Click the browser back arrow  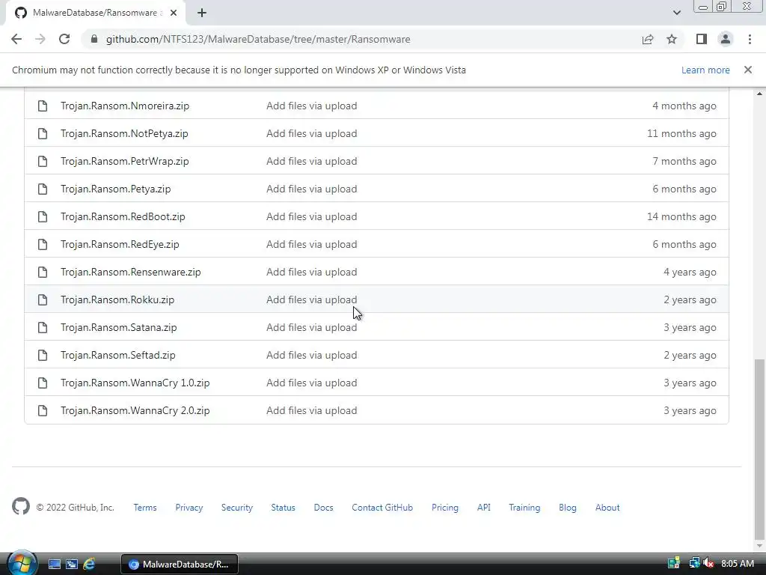click(x=16, y=39)
